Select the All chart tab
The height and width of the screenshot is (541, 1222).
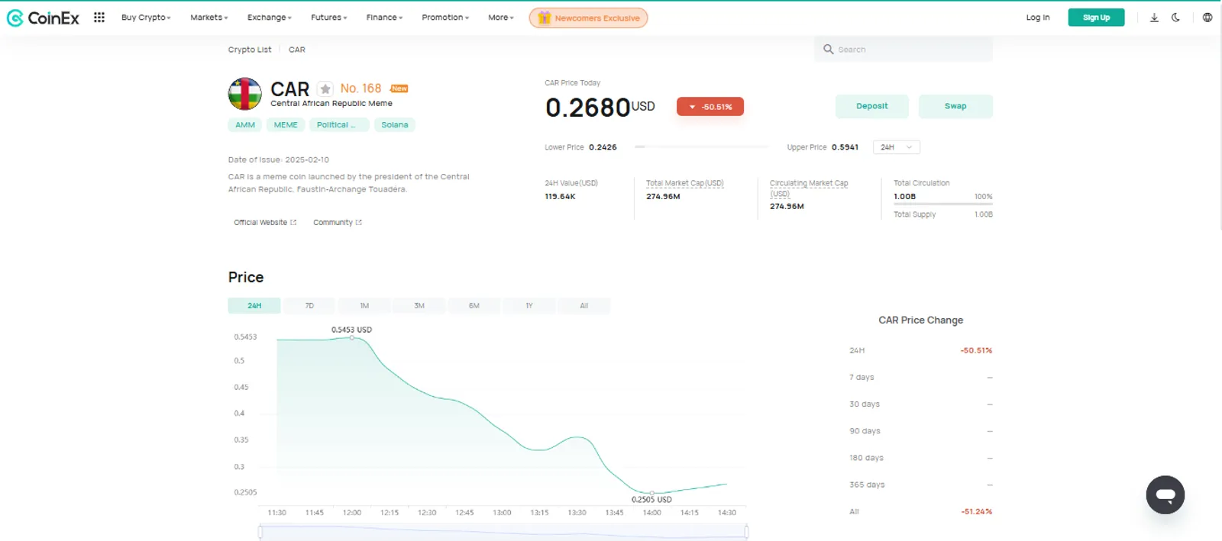pos(584,306)
